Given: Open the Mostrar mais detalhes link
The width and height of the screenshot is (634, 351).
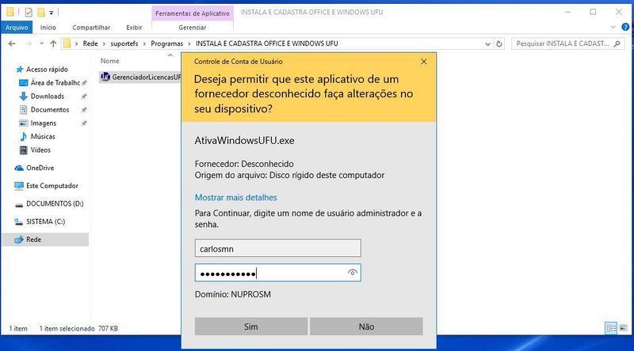Looking at the screenshot, I should tap(235, 198).
